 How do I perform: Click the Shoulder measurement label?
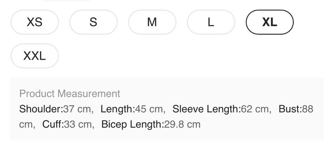pyautogui.click(x=41, y=109)
